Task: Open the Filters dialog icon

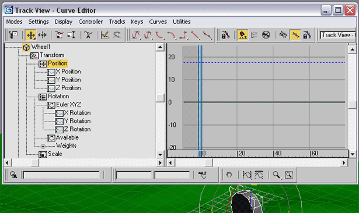Action: pos(13,35)
